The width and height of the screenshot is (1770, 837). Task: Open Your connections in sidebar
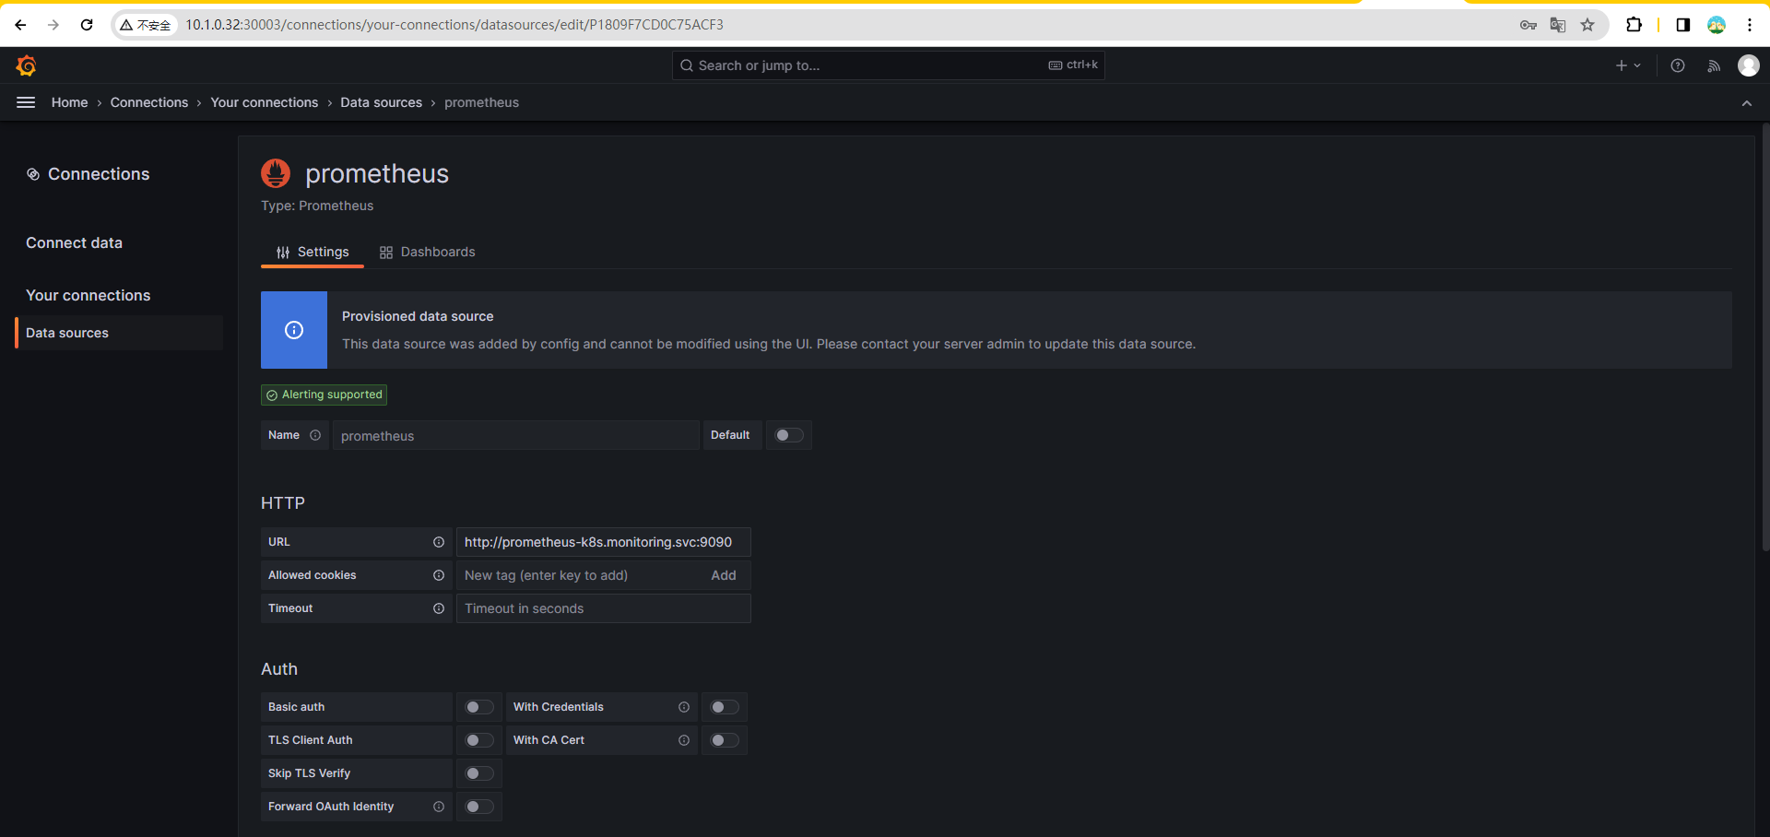[x=88, y=296]
